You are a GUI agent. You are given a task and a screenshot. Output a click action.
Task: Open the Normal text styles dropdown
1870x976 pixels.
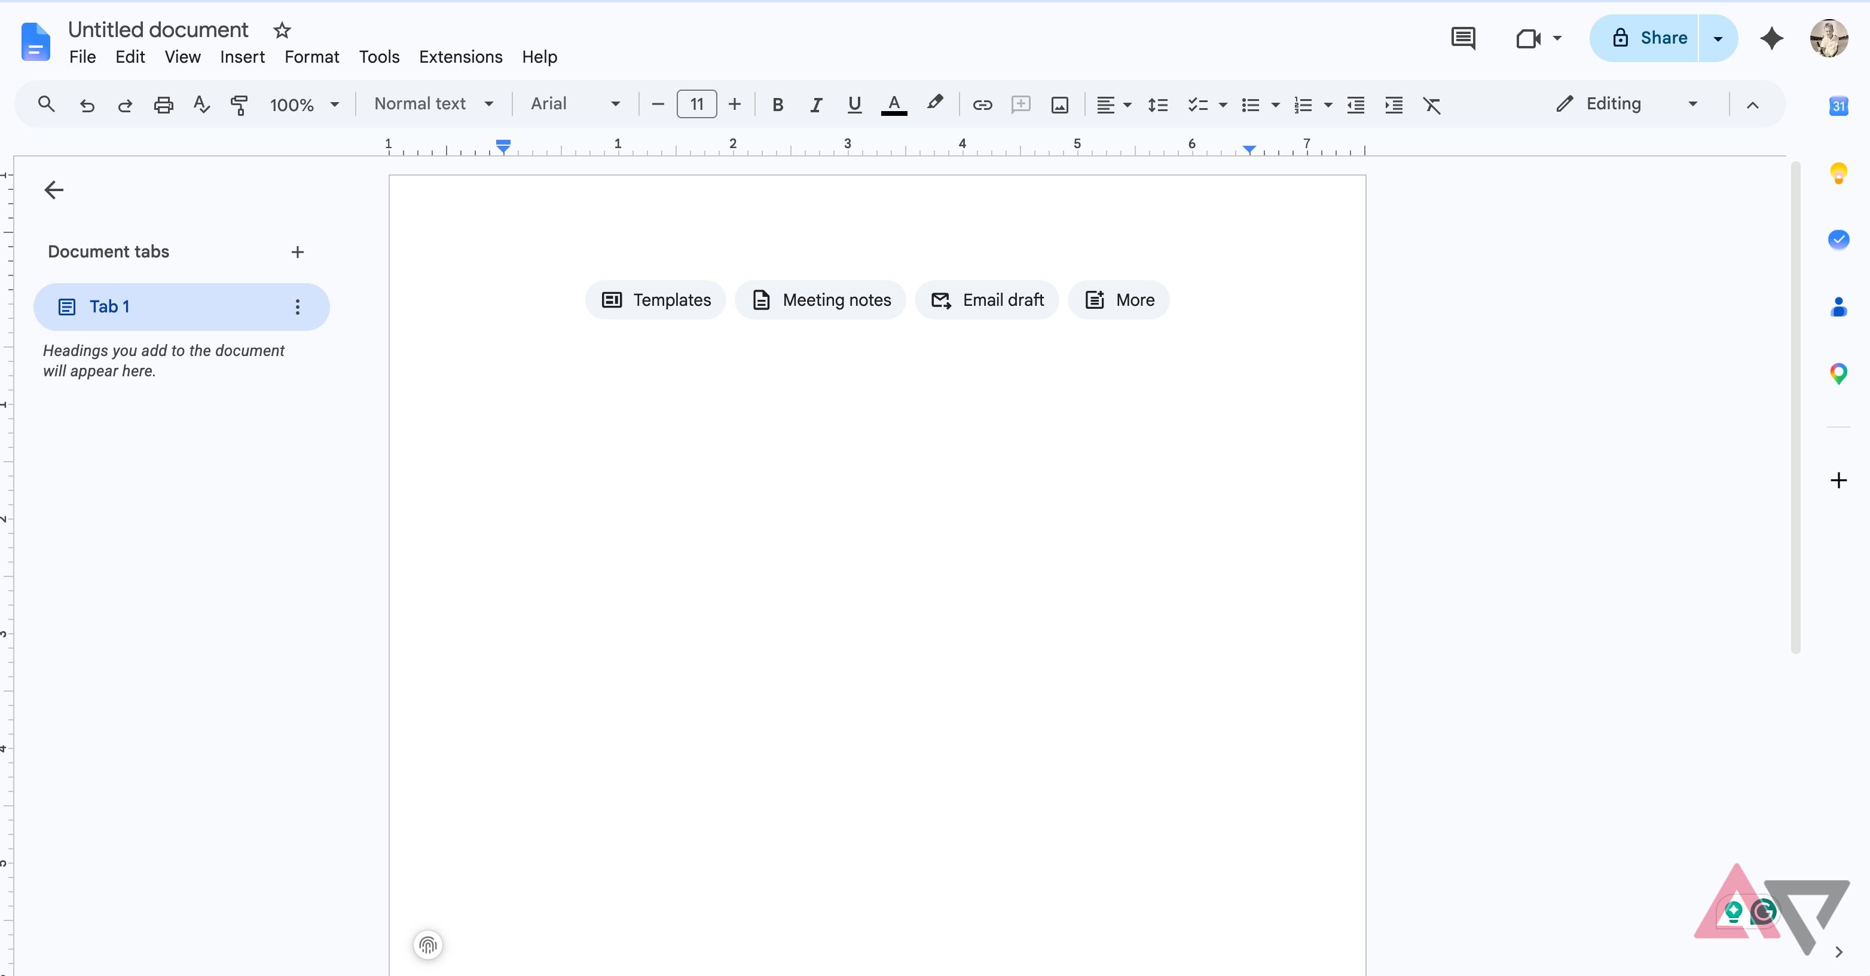click(x=434, y=104)
